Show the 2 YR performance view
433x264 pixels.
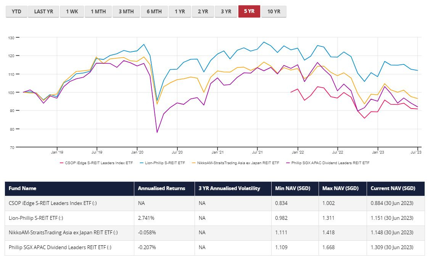pyautogui.click(x=203, y=11)
